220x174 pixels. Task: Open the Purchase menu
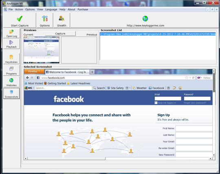pyautogui.click(x=83, y=9)
